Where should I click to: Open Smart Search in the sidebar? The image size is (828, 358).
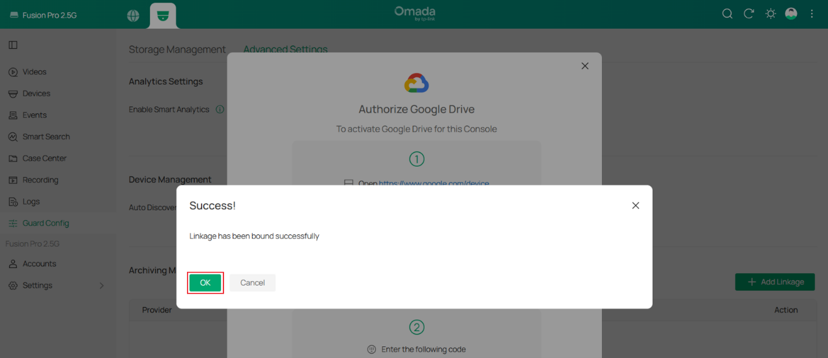tap(58, 137)
